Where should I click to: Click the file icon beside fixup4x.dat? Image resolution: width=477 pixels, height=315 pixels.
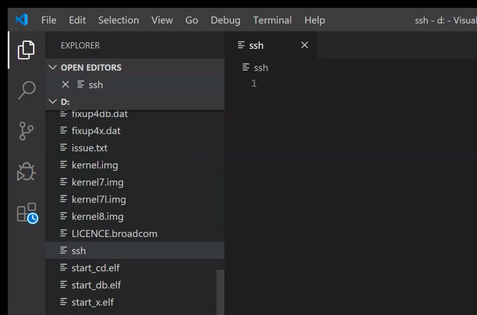(64, 130)
